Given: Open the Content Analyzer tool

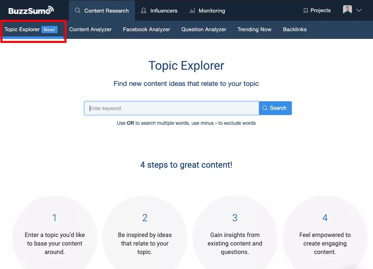Looking at the screenshot, I should pos(90,29).
